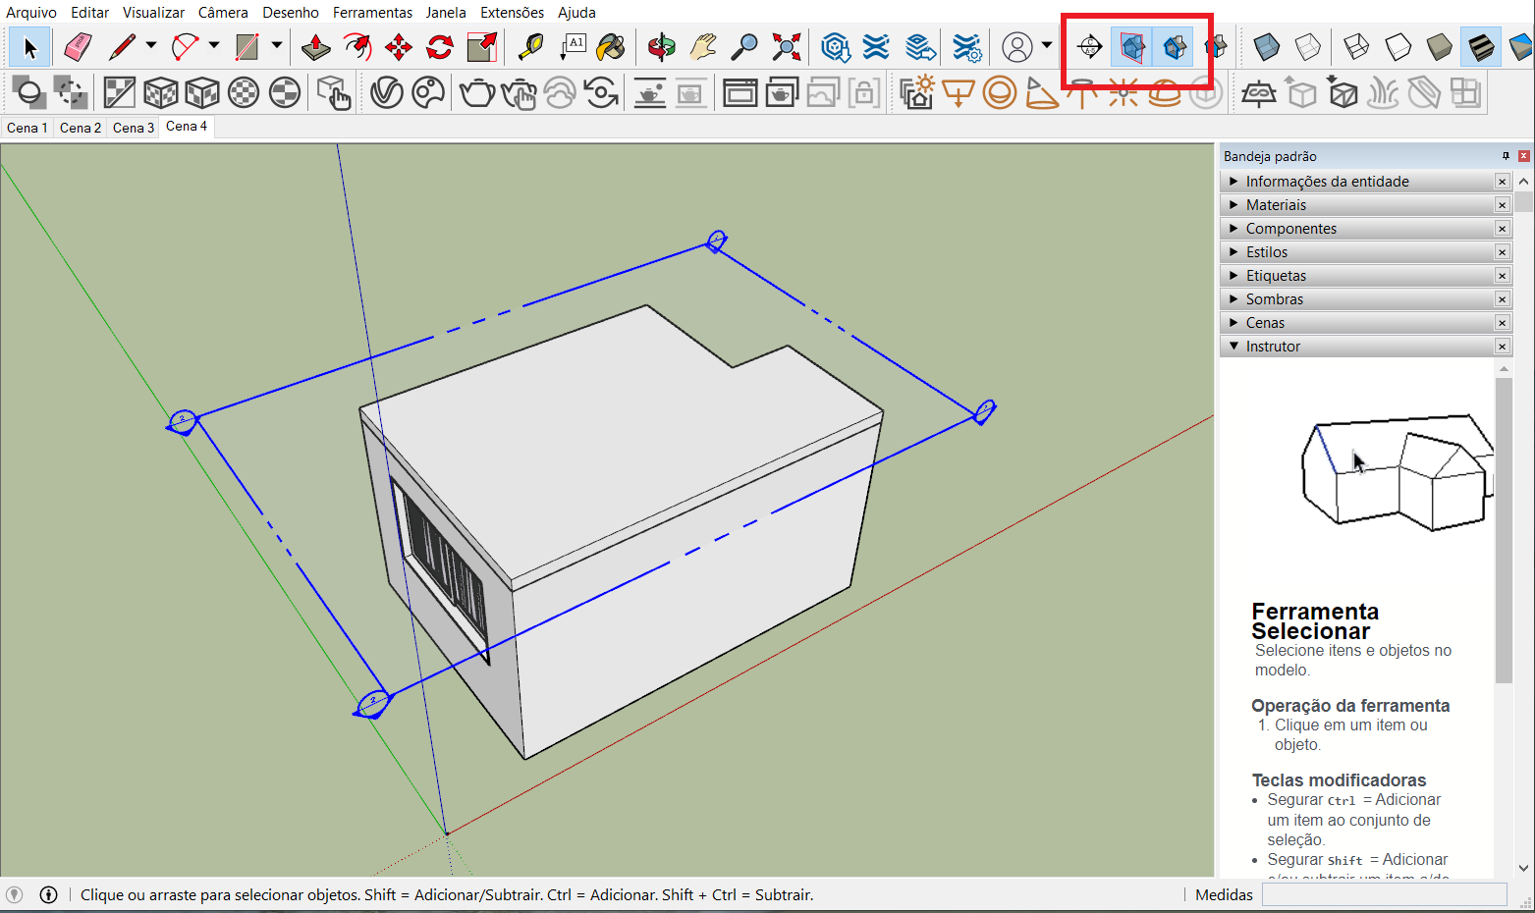This screenshot has height=913, width=1535.
Task: Close the Materiais panel with X
Action: [1502, 205]
